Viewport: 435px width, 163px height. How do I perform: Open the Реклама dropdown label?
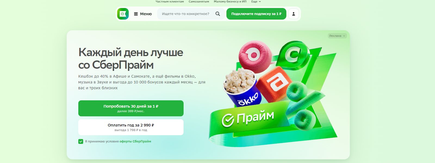click(x=337, y=36)
